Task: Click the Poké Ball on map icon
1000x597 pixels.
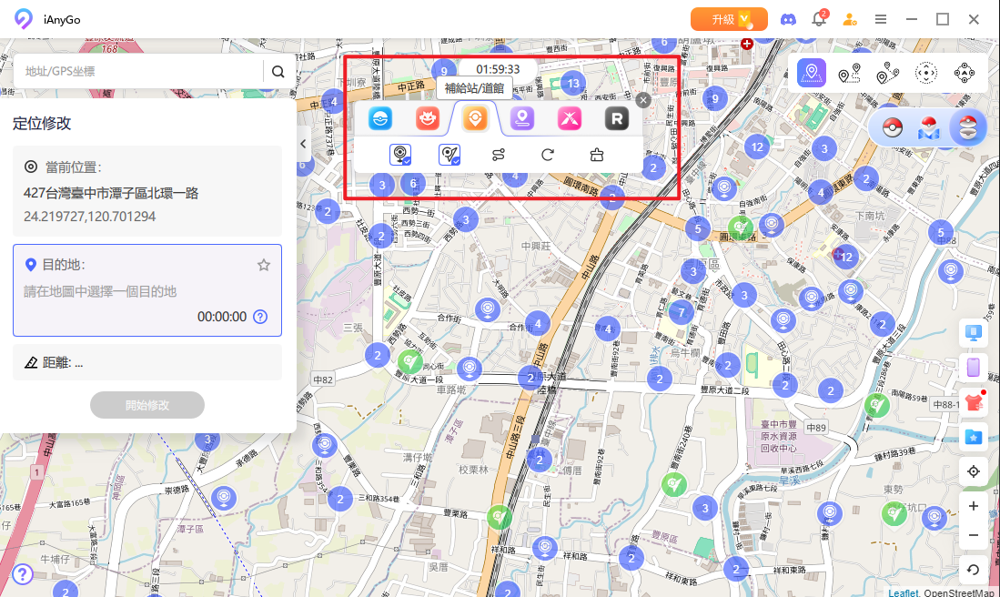Action: pyautogui.click(x=929, y=127)
